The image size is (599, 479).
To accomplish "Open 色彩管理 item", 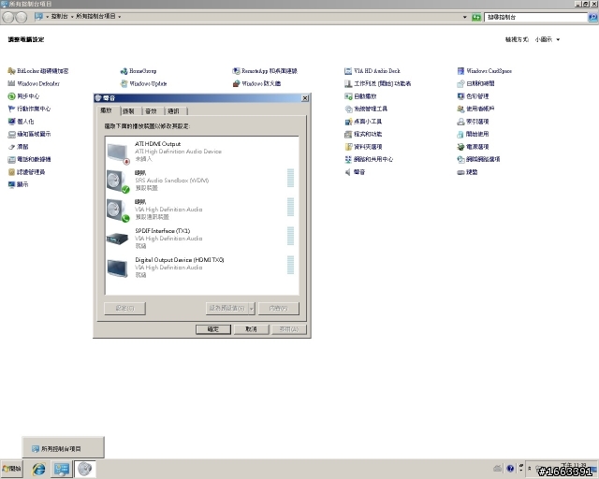I will coord(473,96).
